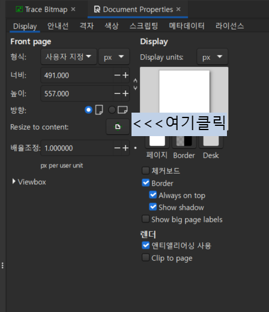Activate the Document Properties dialog tab
Image resolution: width=269 pixels, height=312 pixels.
pos(138,9)
